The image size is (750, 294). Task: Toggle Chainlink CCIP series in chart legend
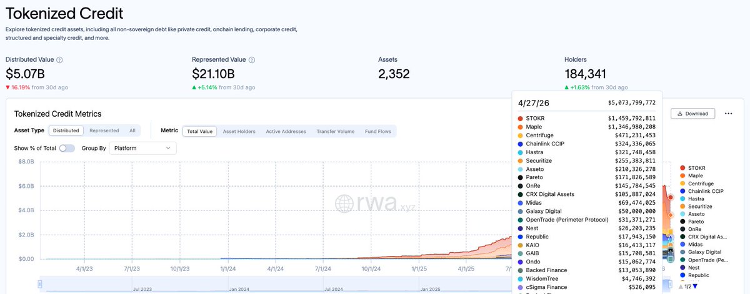click(701, 191)
